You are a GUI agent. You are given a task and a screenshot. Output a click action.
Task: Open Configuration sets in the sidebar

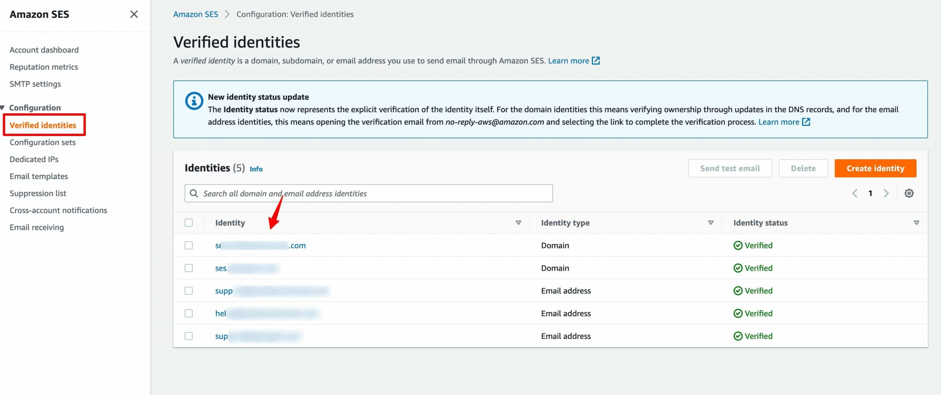[43, 142]
